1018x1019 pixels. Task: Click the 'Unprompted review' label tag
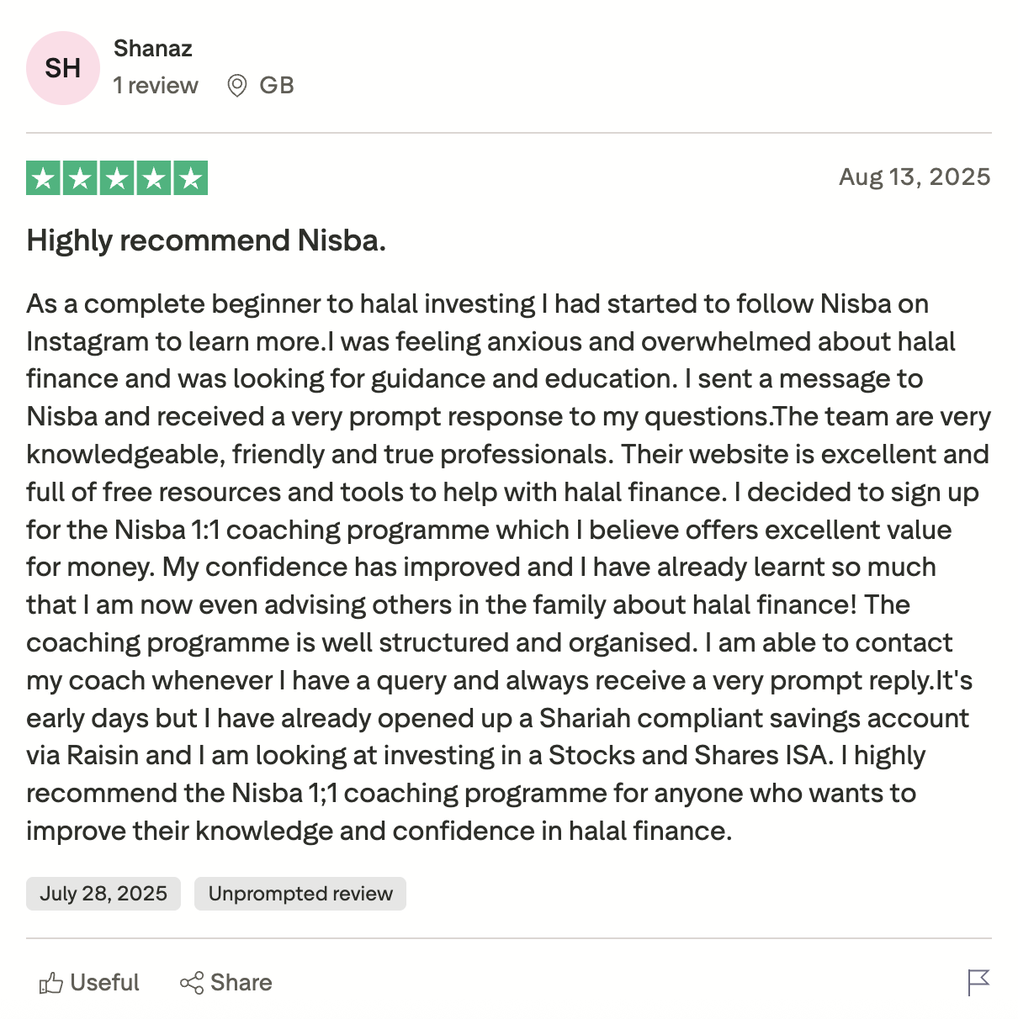point(300,894)
